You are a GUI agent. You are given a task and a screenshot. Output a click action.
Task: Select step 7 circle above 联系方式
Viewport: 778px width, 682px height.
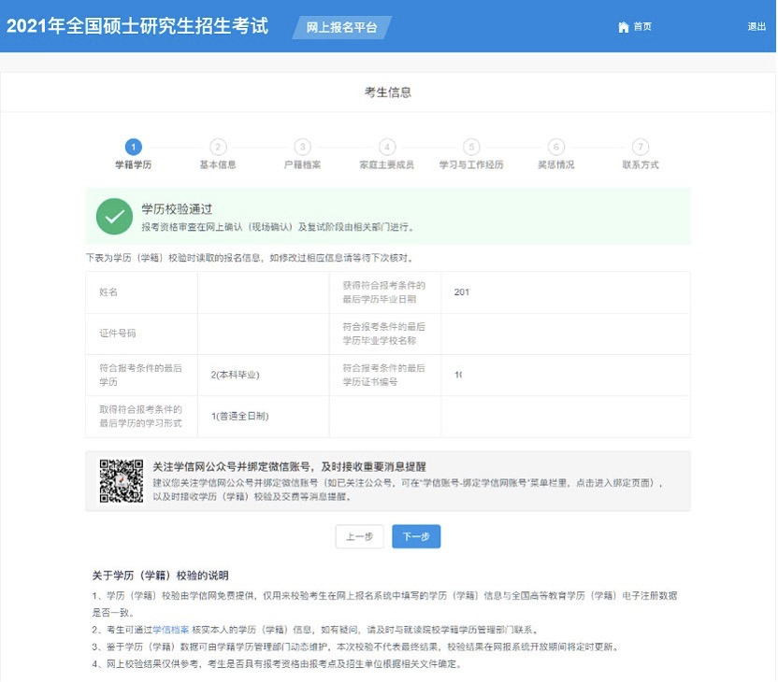pos(641,147)
